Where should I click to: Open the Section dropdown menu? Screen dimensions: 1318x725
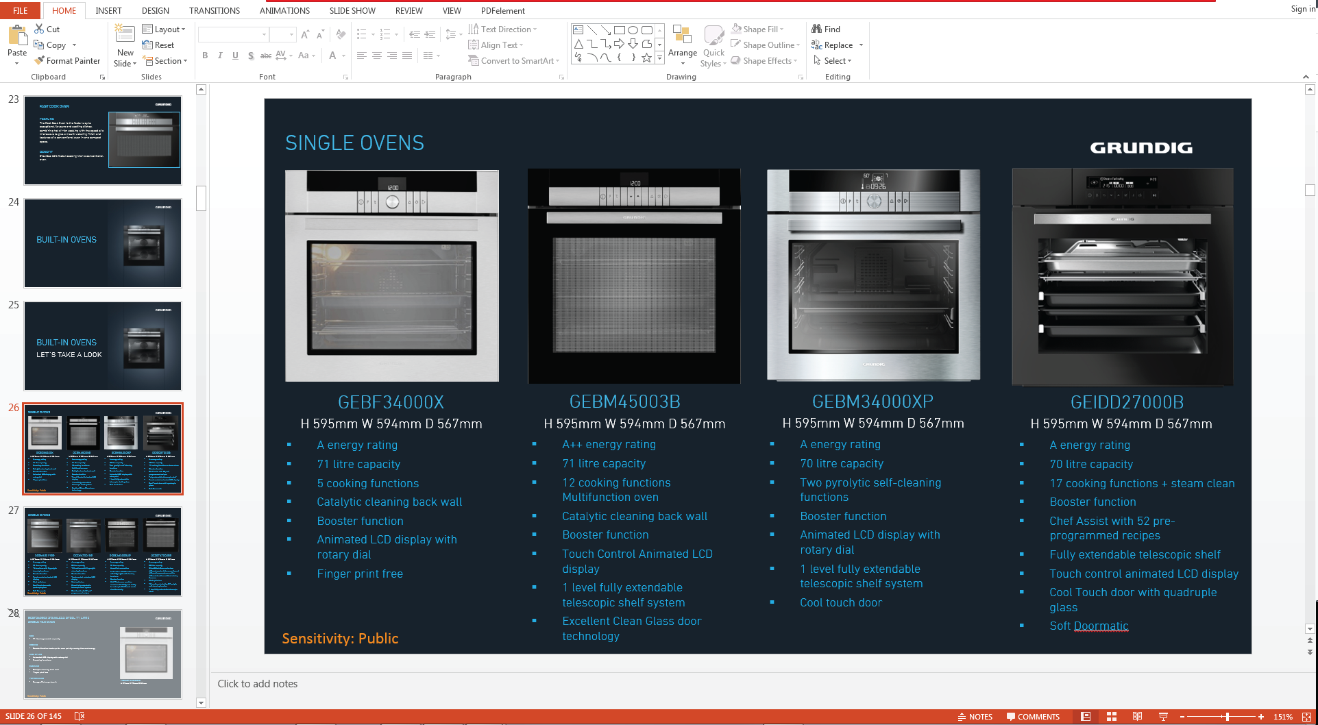pos(164,61)
